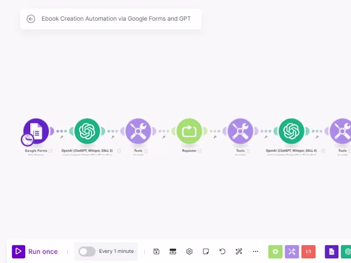Viewport: 351px width, 263px height.
Task: Click the Repeater label text
Action: tap(189, 150)
